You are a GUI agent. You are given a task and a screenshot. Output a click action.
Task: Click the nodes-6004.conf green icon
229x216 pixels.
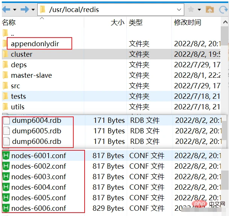pos(6,187)
